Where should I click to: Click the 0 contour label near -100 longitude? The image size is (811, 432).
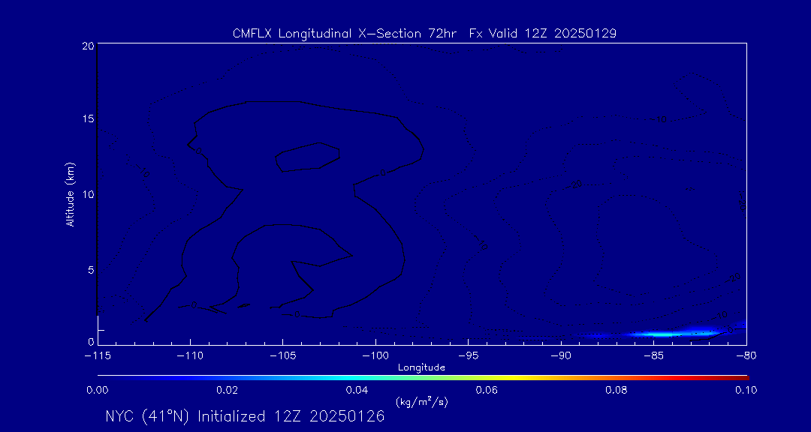click(383, 173)
